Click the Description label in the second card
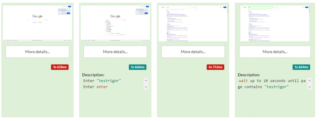326x121 pixels. [x=93, y=75]
